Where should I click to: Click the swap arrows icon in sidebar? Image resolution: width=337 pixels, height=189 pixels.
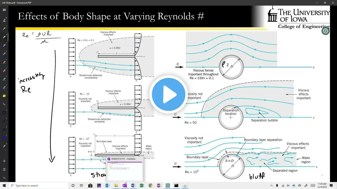(4, 177)
